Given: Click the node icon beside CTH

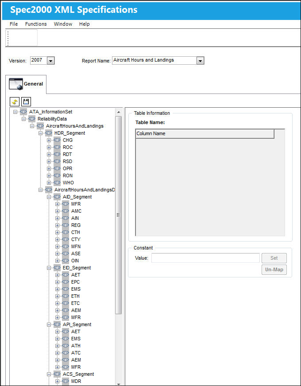Looking at the screenshot, I should tap(66, 232).
